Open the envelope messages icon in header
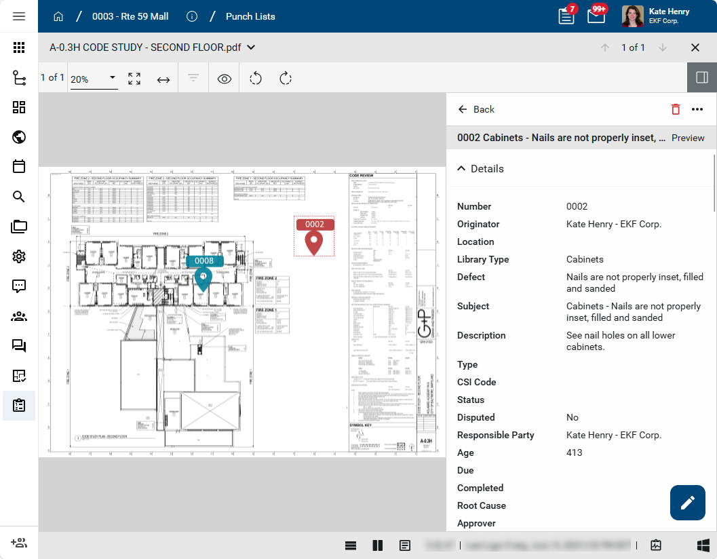This screenshot has height=559, width=717. (x=596, y=16)
